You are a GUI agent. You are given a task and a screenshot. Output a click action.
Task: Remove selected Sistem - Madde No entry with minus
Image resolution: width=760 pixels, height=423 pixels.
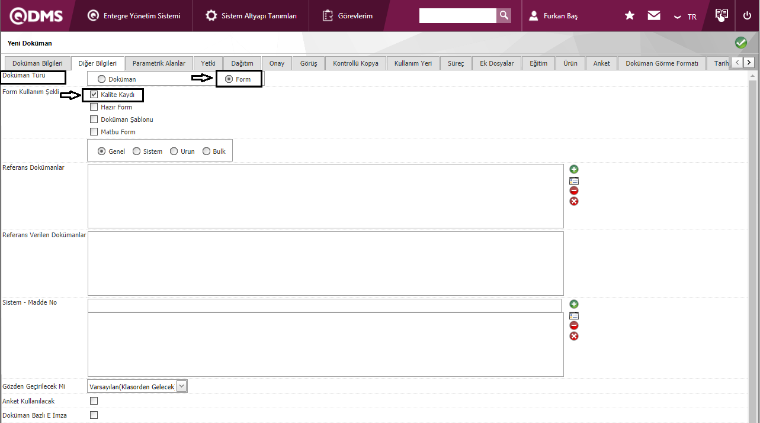coord(573,325)
